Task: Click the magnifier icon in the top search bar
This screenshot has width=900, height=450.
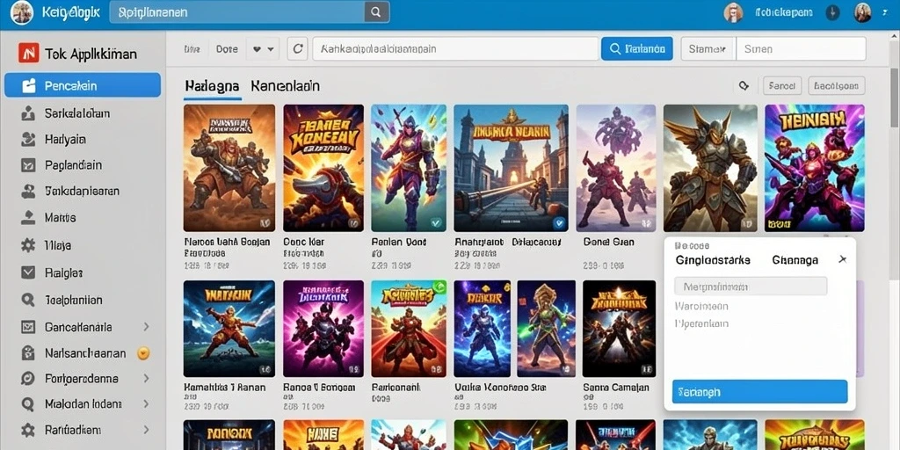Action: (376, 12)
